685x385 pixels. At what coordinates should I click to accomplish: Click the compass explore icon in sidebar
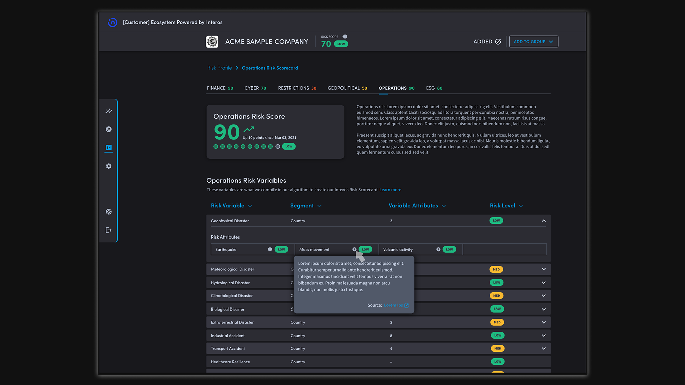click(x=109, y=129)
